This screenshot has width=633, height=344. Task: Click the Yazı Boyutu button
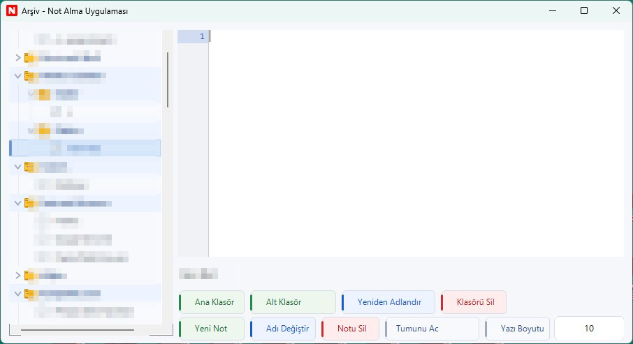(x=518, y=329)
